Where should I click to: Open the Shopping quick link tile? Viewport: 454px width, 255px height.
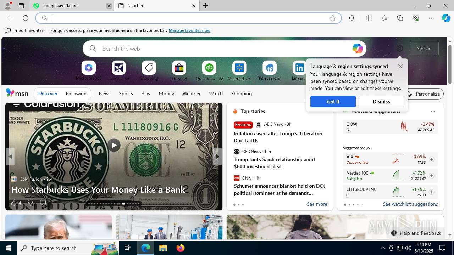[149, 71]
